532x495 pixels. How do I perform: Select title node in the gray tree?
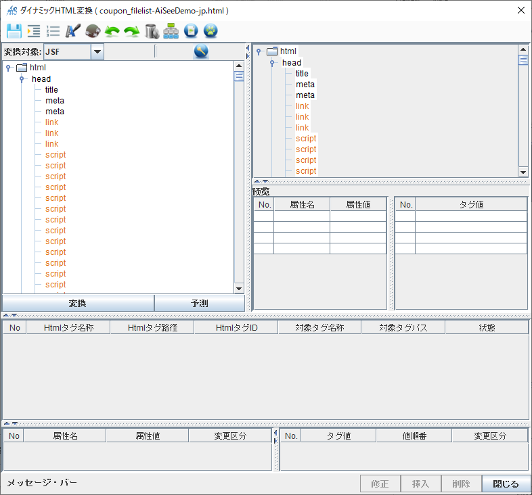(x=302, y=74)
